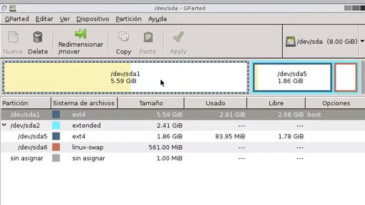This screenshot has height=205, width=365.
Task: Click the gray swatch for sin asignar row
Action: 56,158
